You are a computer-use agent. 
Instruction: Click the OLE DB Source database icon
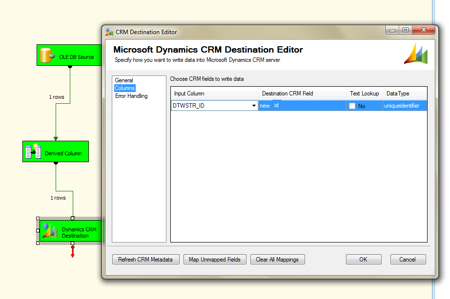(47, 55)
